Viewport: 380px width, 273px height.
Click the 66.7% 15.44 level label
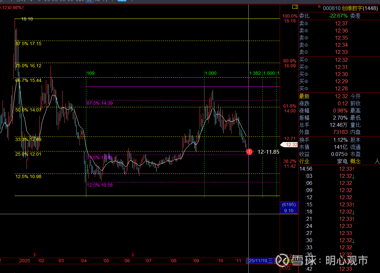(28, 80)
